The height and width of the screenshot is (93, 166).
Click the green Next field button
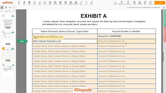23,41
